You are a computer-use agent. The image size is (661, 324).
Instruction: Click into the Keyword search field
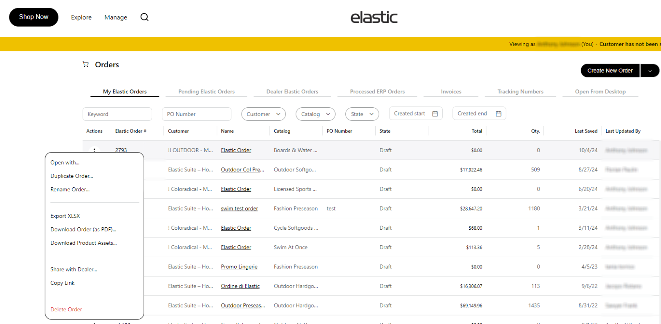(x=117, y=114)
